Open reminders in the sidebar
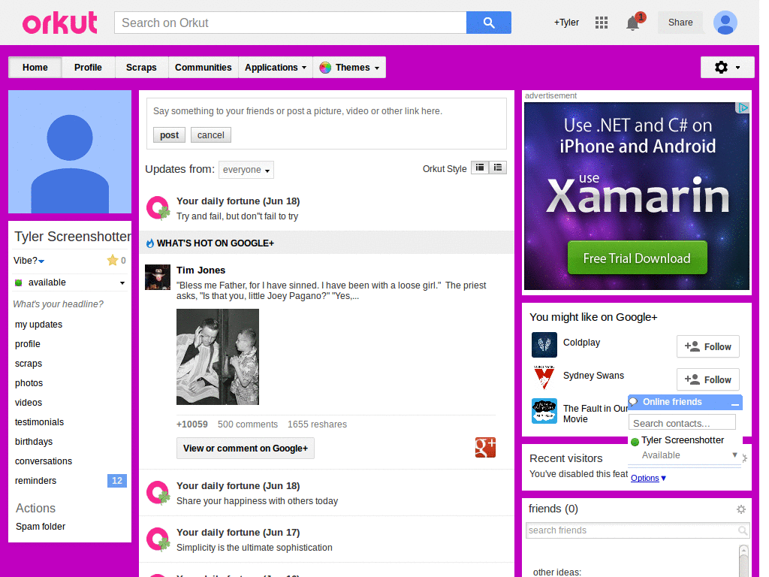Image resolution: width=769 pixels, height=577 pixels. pos(35,481)
